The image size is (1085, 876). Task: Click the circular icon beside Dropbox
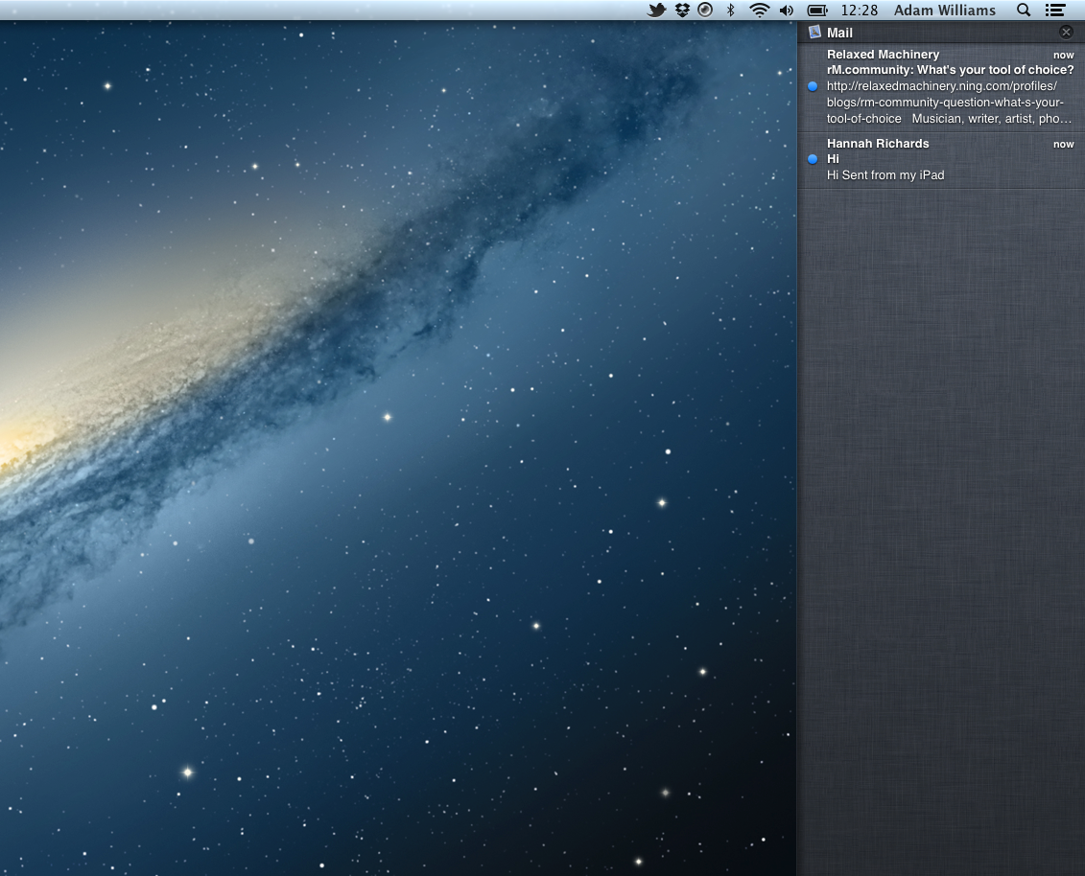705,10
